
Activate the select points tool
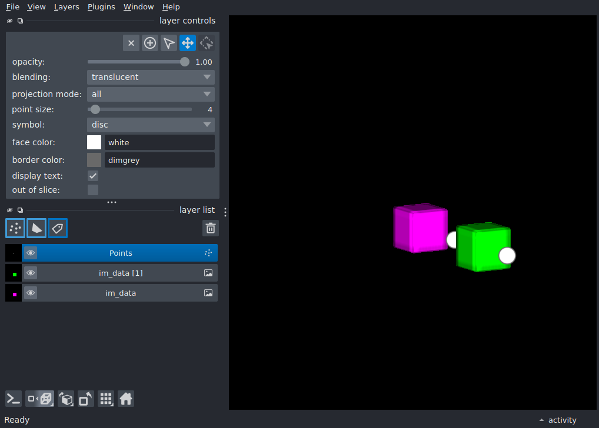point(168,43)
